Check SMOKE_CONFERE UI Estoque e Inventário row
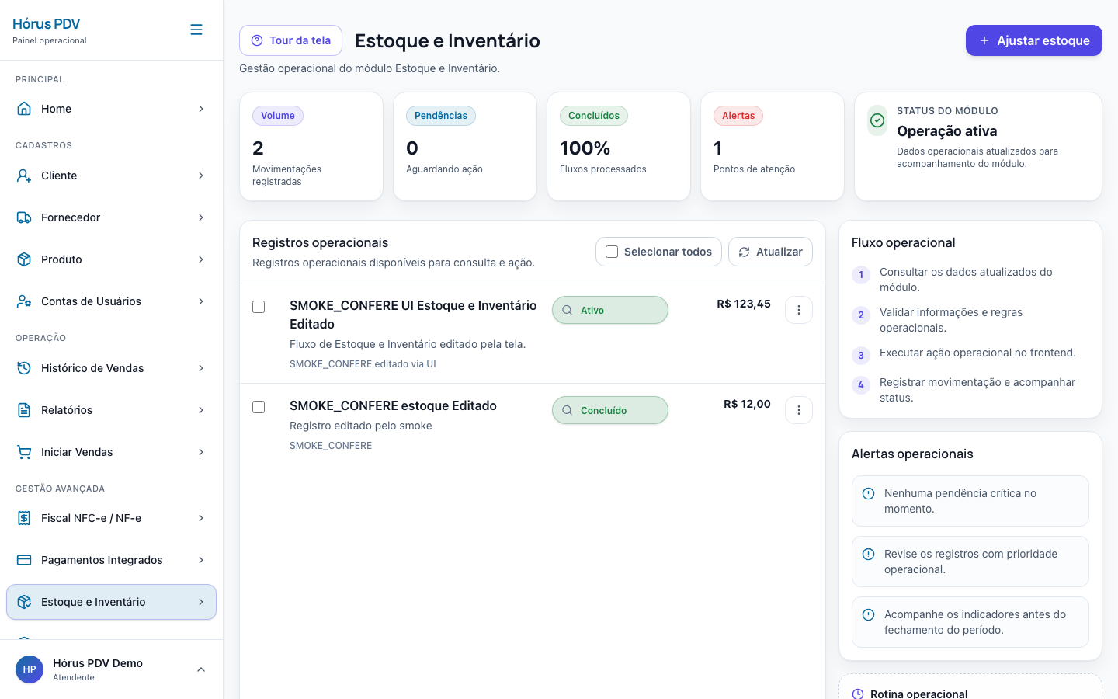Viewport: 1118px width, 699px height. point(259,307)
